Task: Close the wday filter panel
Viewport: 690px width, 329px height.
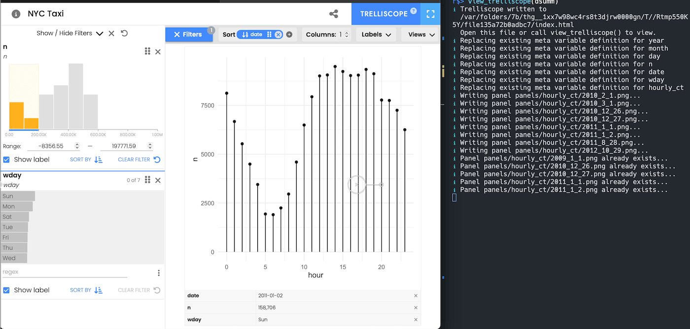Action: 158,180
